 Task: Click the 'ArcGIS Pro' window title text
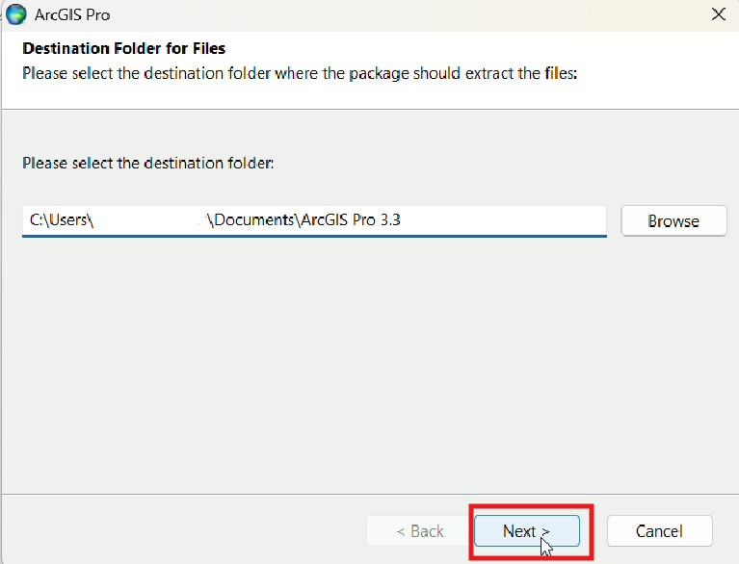point(72,14)
